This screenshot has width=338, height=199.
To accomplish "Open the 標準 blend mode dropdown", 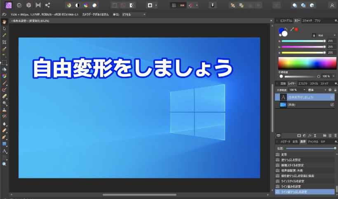I will tap(317, 90).
